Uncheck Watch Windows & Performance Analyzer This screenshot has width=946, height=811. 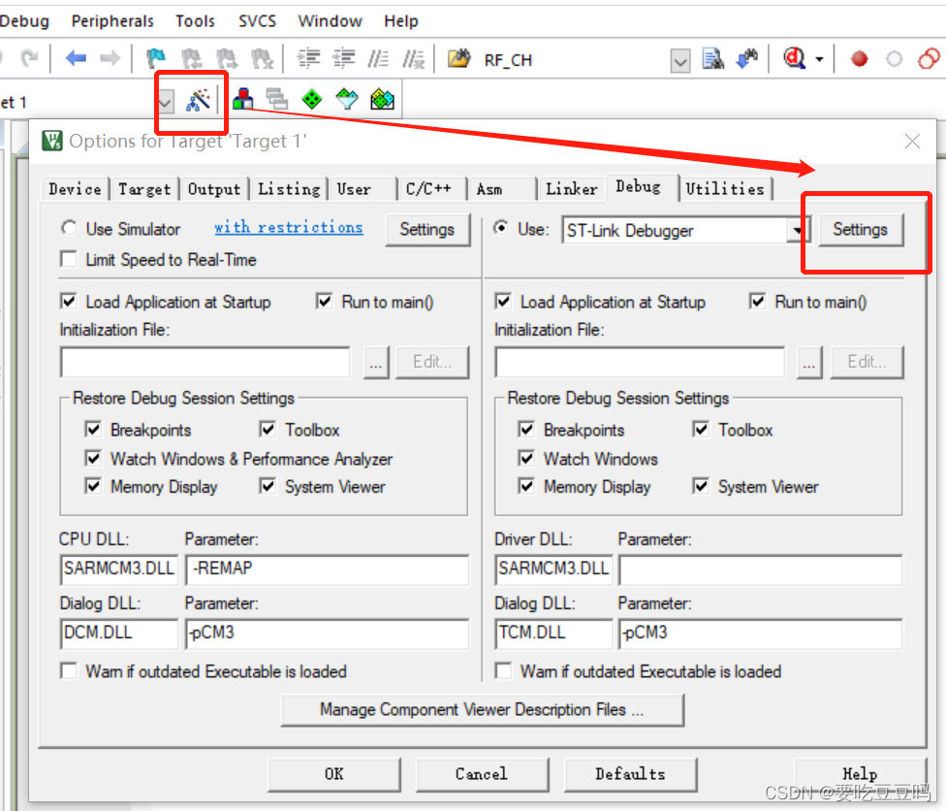(93, 458)
